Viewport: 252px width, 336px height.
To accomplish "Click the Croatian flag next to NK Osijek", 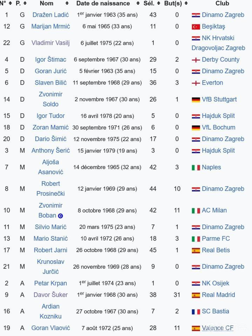I will 196,284.
